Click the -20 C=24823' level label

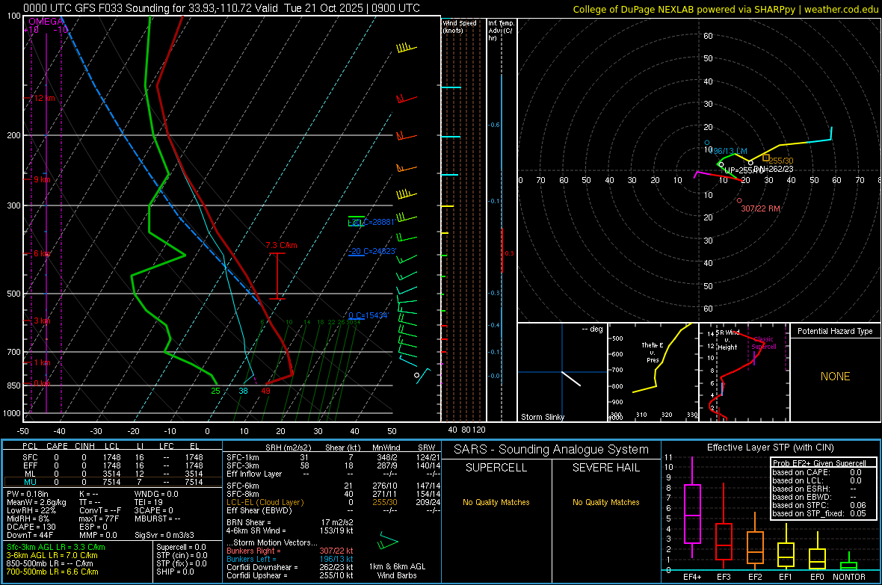pyautogui.click(x=371, y=251)
